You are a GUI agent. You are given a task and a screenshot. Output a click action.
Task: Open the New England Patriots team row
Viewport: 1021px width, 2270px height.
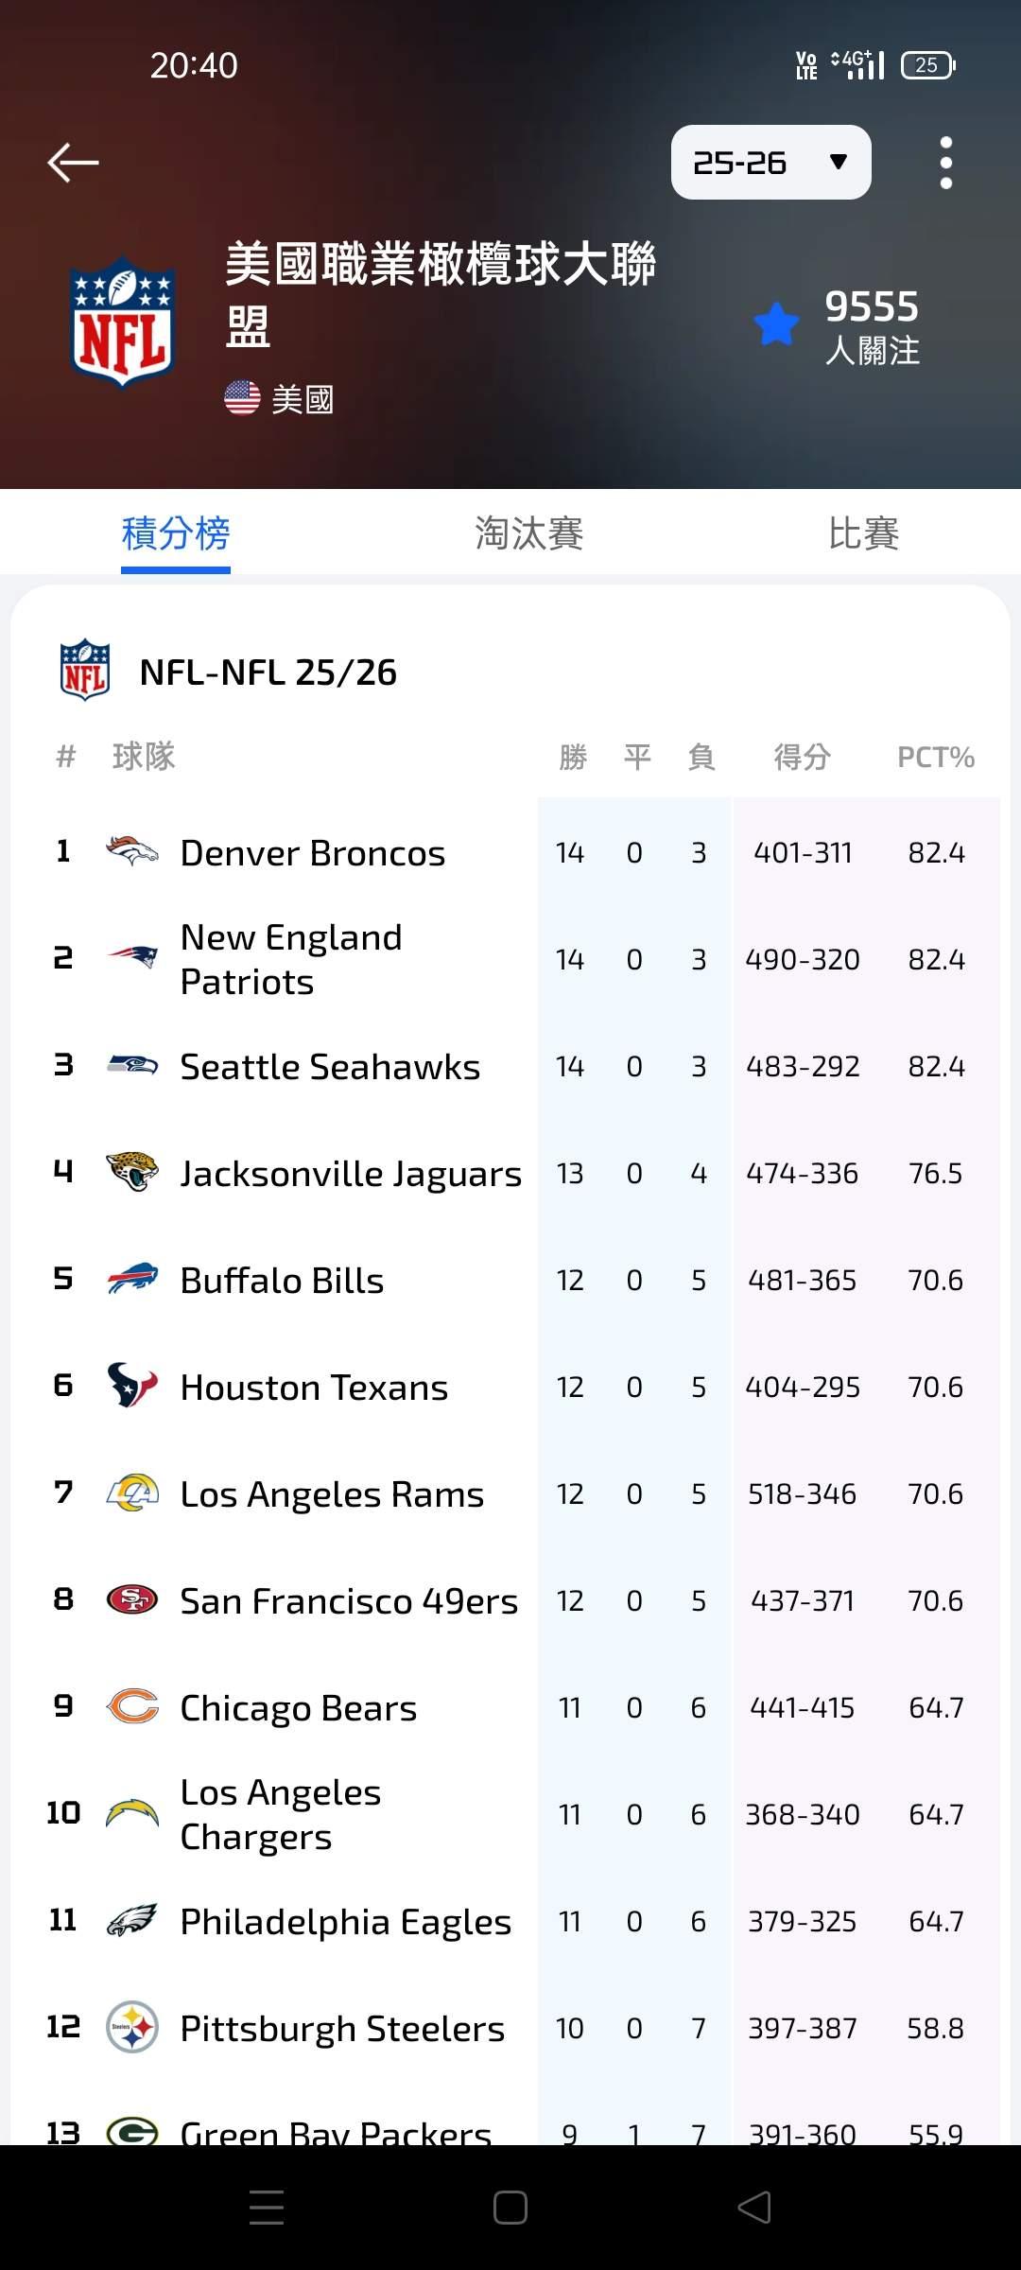[x=291, y=959]
